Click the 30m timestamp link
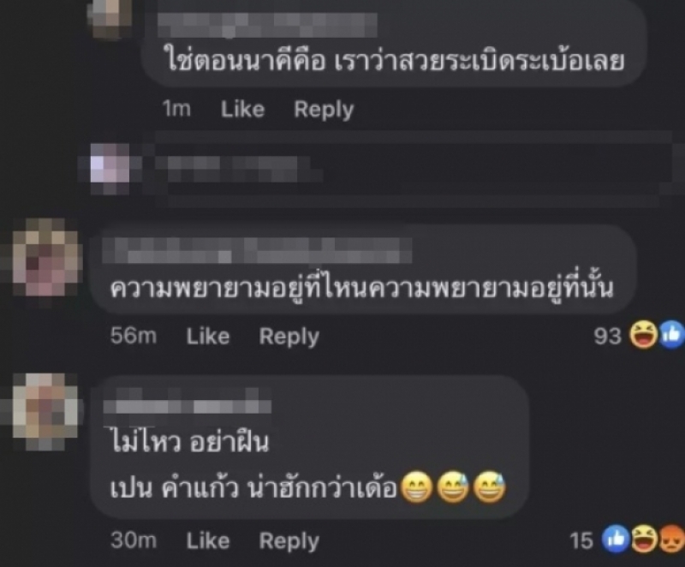This screenshot has width=685, height=567. click(134, 540)
